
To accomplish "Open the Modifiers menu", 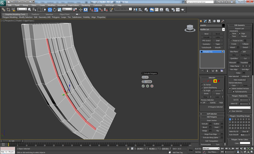I will (51, 5).
